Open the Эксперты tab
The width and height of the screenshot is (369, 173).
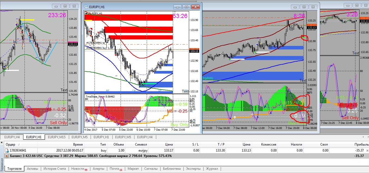194,169
